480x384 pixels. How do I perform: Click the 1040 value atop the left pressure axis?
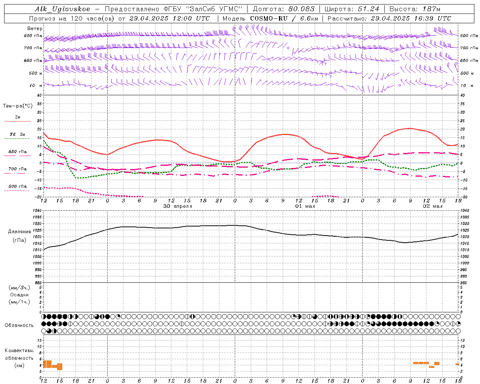tap(37, 211)
